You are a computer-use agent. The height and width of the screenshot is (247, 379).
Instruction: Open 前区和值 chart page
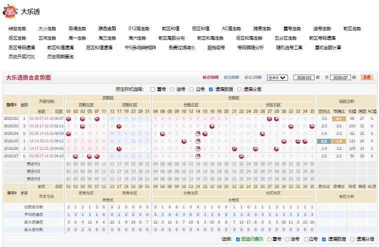click(x=170, y=29)
